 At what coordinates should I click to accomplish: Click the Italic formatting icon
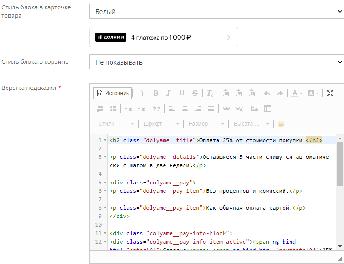(168, 93)
